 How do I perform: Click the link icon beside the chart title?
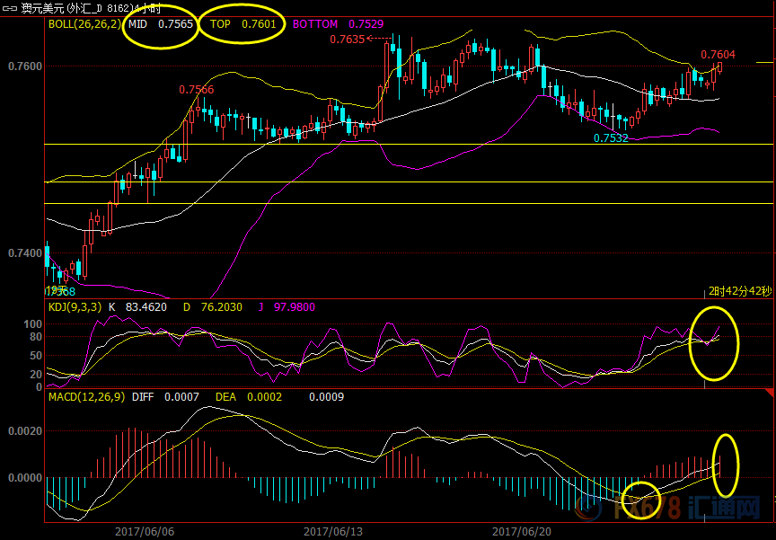pyautogui.click(x=10, y=7)
